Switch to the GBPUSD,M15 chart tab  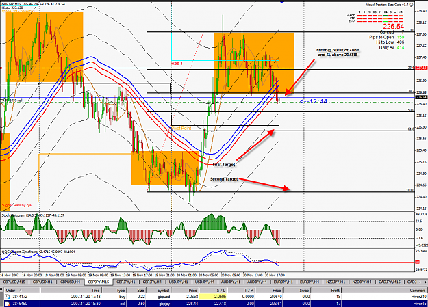tap(14, 282)
